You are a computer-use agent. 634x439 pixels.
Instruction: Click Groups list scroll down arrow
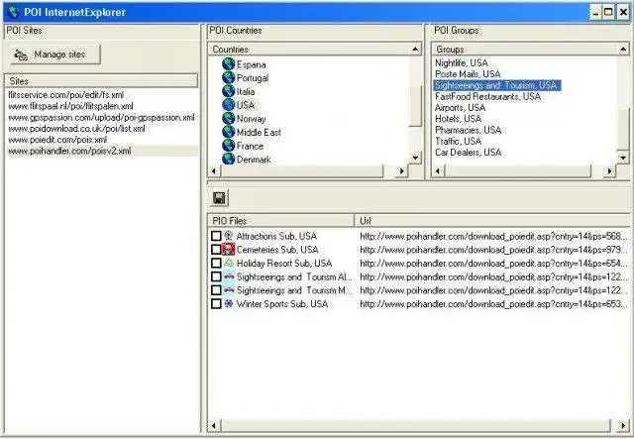[x=623, y=158]
